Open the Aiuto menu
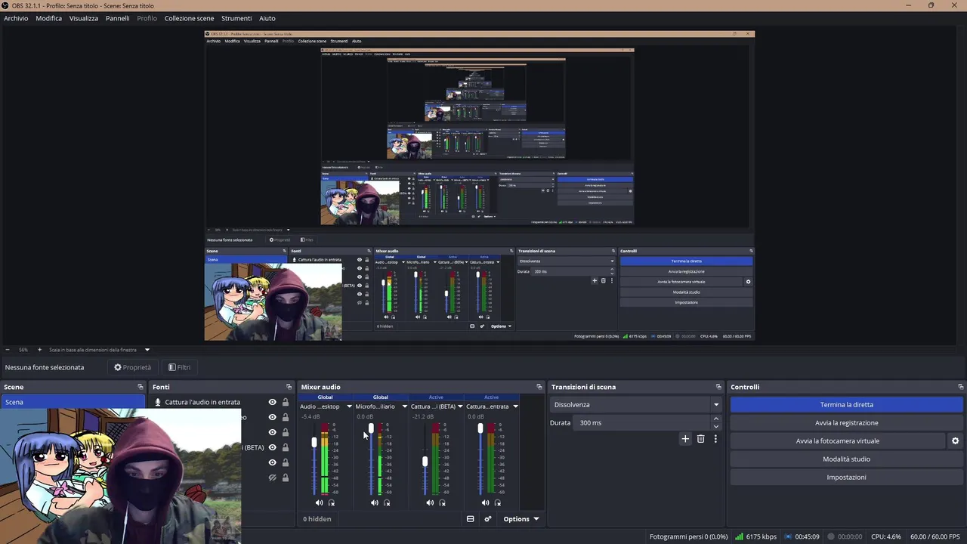The width and height of the screenshot is (967, 544). point(267,18)
